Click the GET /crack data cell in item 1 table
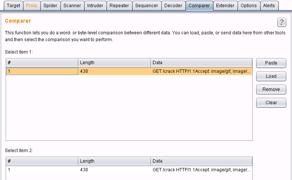The image size is (292, 180). coord(201,71)
